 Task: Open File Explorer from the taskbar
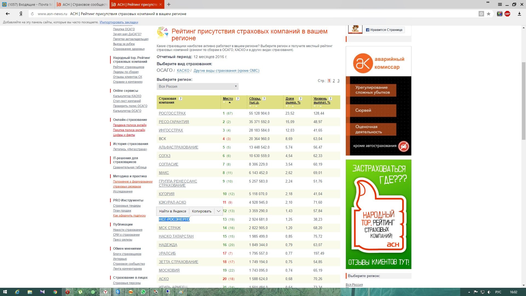click(30, 292)
